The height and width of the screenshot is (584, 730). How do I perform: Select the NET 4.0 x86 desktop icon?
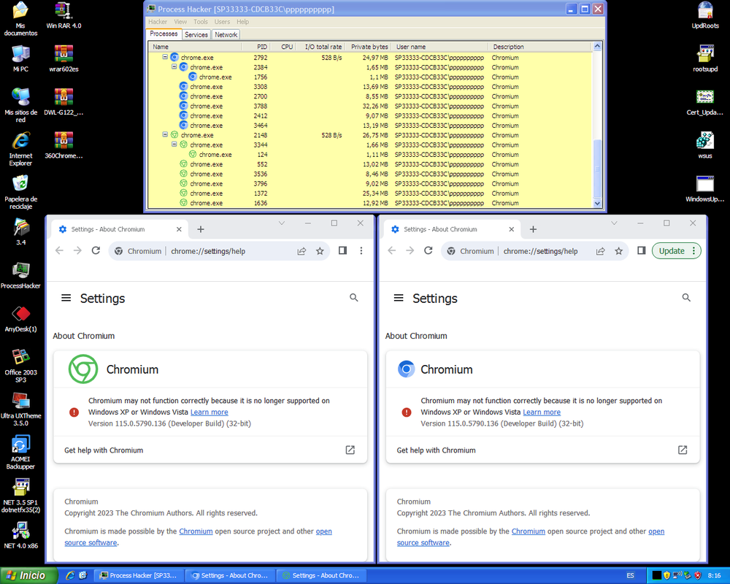pos(20,536)
